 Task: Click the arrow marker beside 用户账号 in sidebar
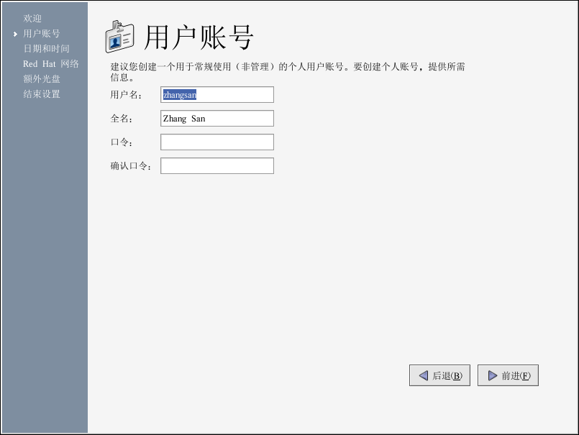point(15,34)
